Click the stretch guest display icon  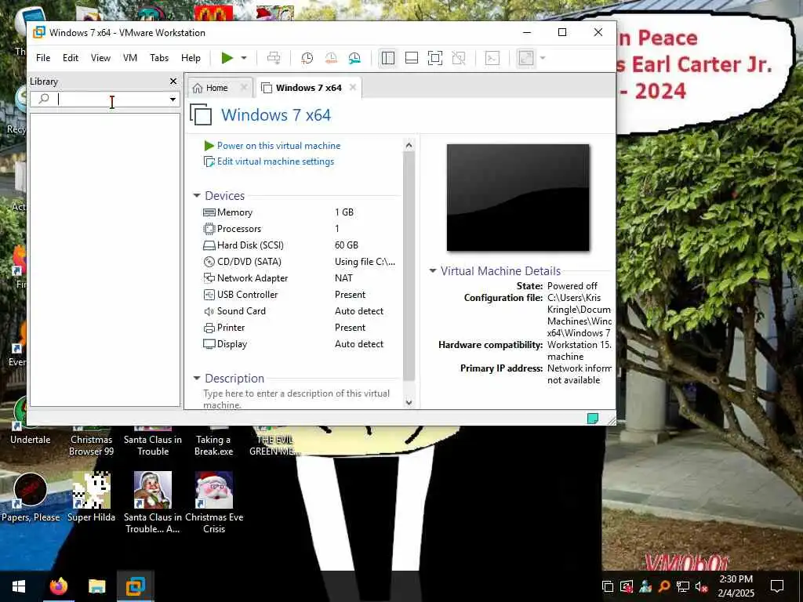click(526, 58)
